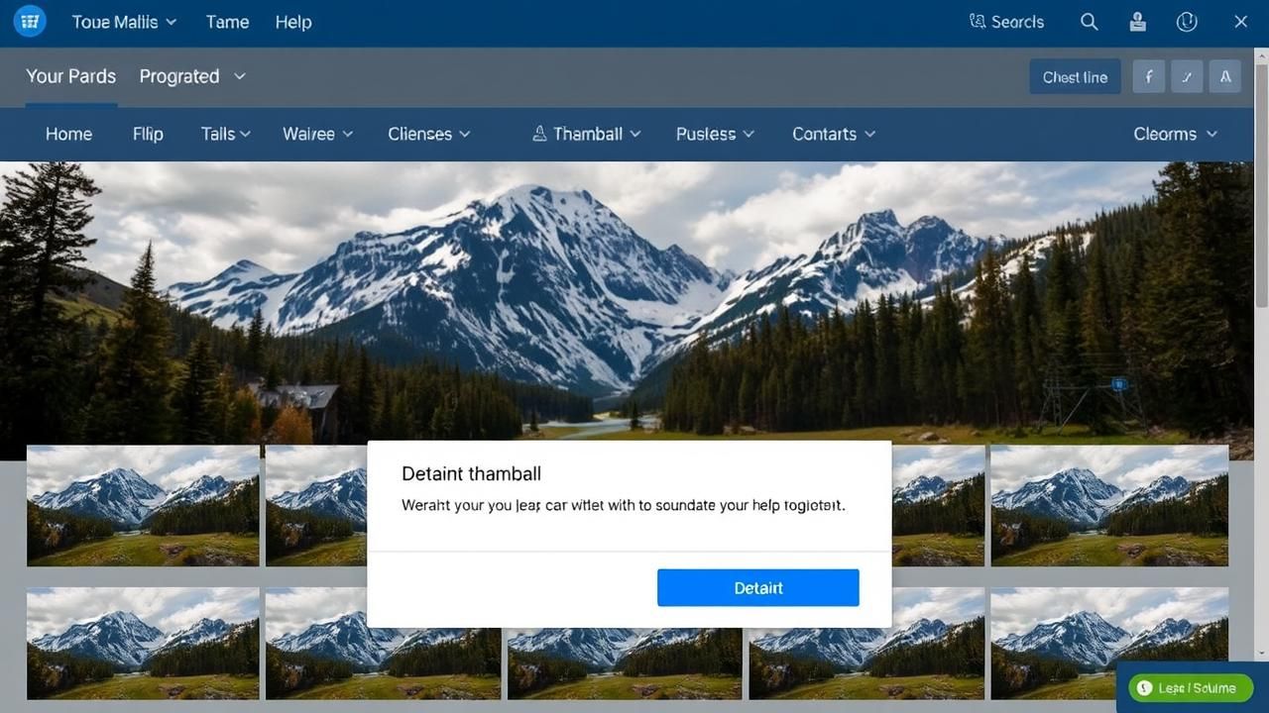Image resolution: width=1269 pixels, height=713 pixels.
Task: Click the slash icon button beside Chest line
Action: 1187,76
